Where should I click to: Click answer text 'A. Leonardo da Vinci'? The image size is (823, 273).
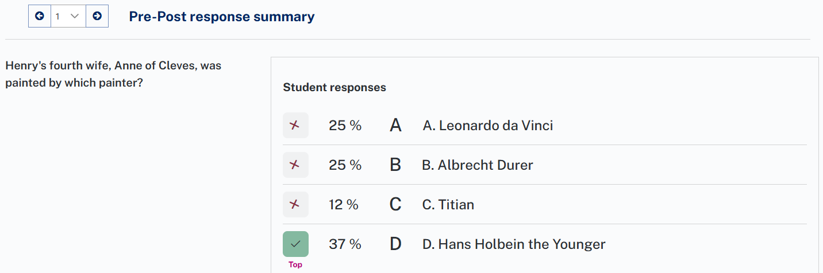[487, 125]
